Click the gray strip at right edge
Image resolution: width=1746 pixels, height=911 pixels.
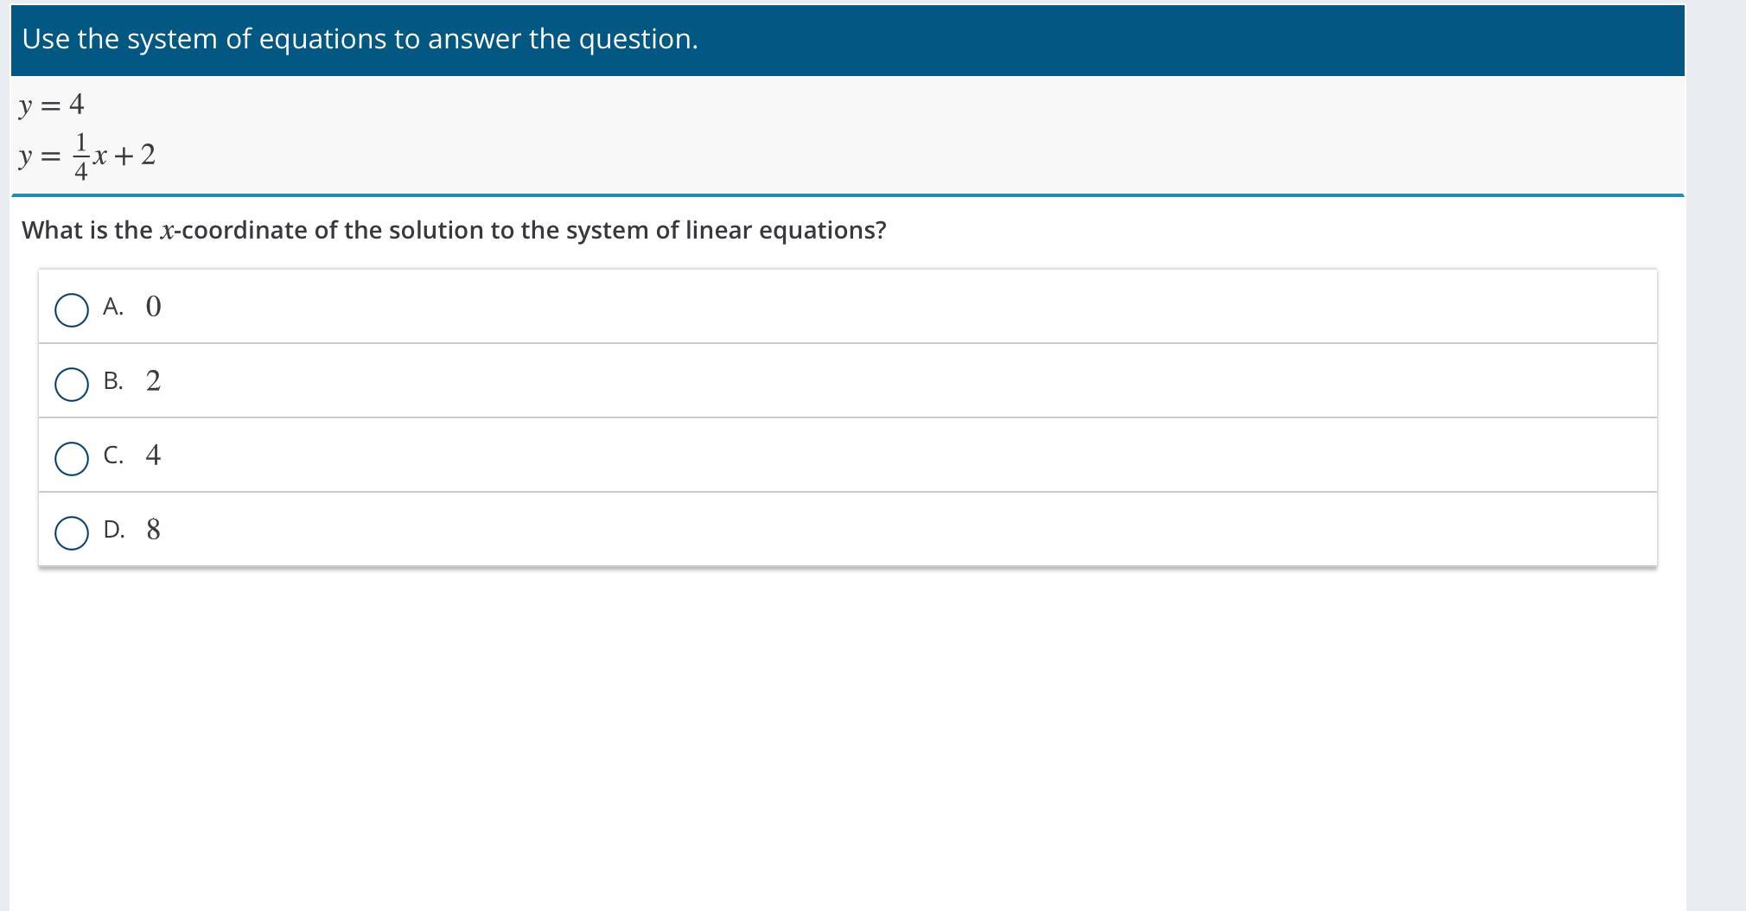pos(1716,455)
